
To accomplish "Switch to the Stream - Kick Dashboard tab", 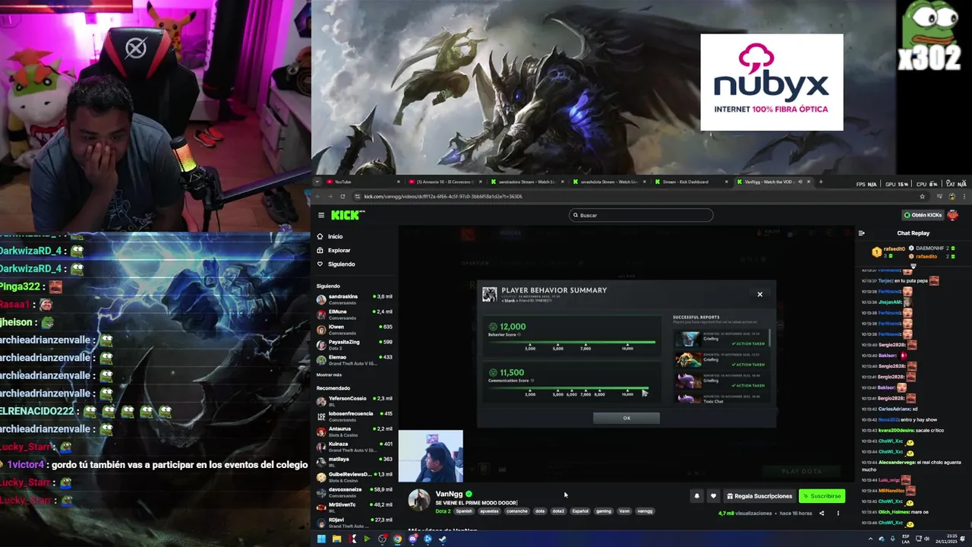I will (690, 182).
